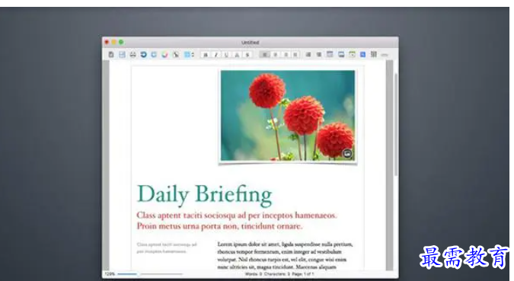Image resolution: width=514 pixels, height=281 pixels.
Task: Align text left
Action: [x=265, y=55]
